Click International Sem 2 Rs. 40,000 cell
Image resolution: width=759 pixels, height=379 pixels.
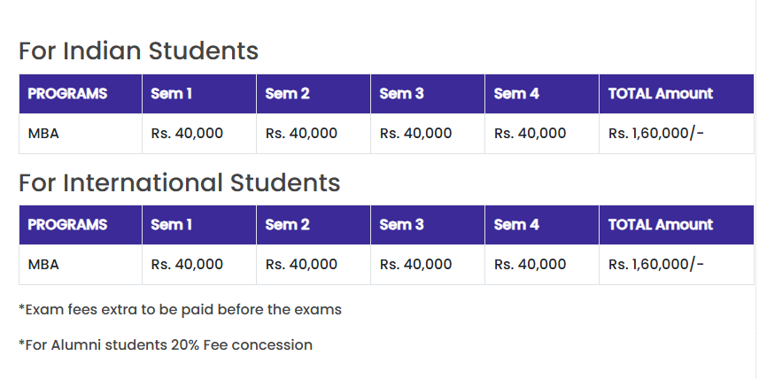[x=301, y=264]
